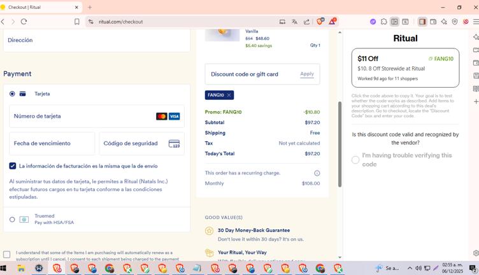479x275 pixels.
Task: Select the Tarjeta payment radio button
Action: coord(12,94)
